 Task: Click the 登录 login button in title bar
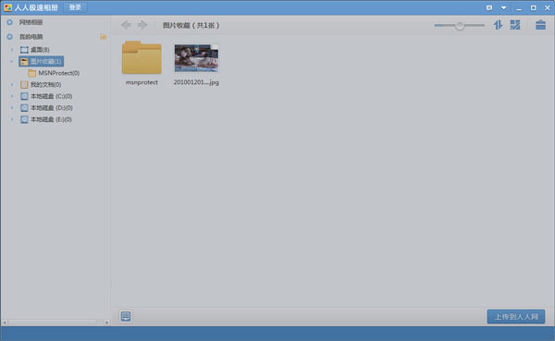pos(75,7)
